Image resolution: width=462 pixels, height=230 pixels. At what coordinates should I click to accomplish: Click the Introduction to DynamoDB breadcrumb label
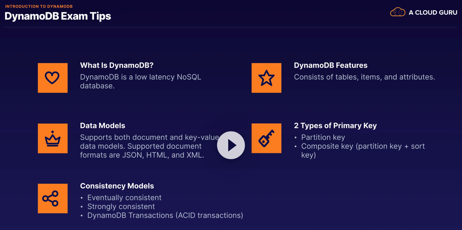(39, 6)
